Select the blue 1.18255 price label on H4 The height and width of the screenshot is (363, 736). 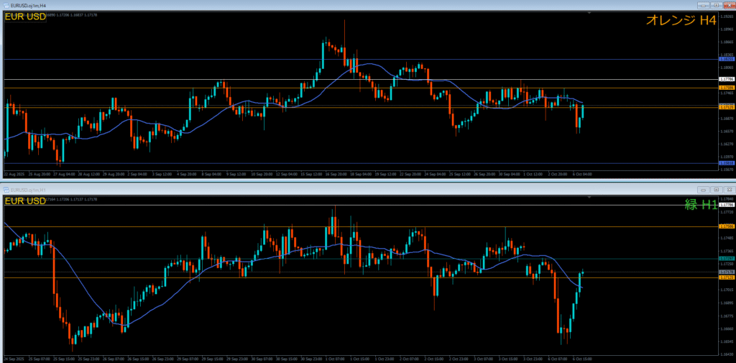(x=726, y=59)
